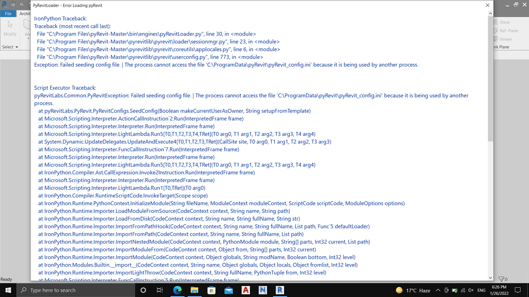Screen dimensions: 529x297
Task: Click the Revit icon on the taskbar
Action: (x=279, y=290)
